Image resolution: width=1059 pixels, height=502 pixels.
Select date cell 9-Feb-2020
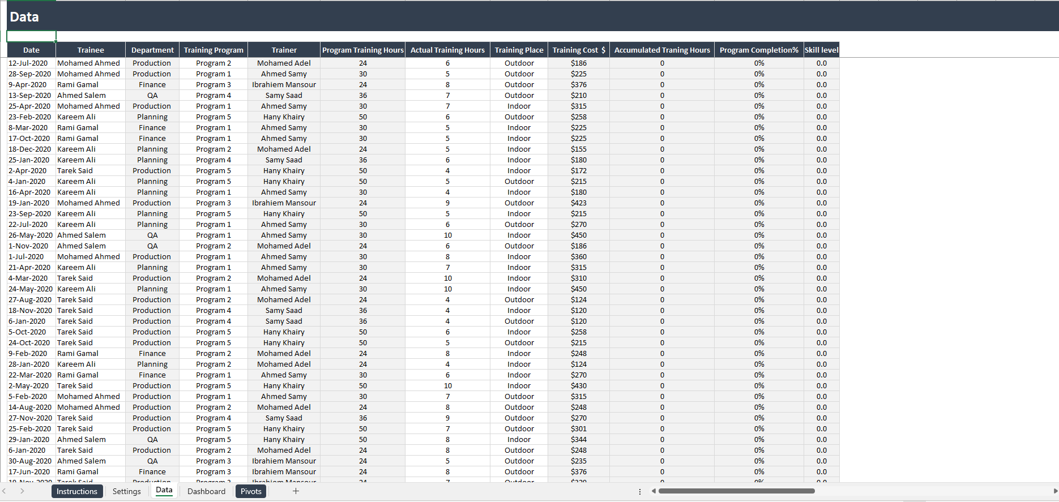tap(31, 354)
